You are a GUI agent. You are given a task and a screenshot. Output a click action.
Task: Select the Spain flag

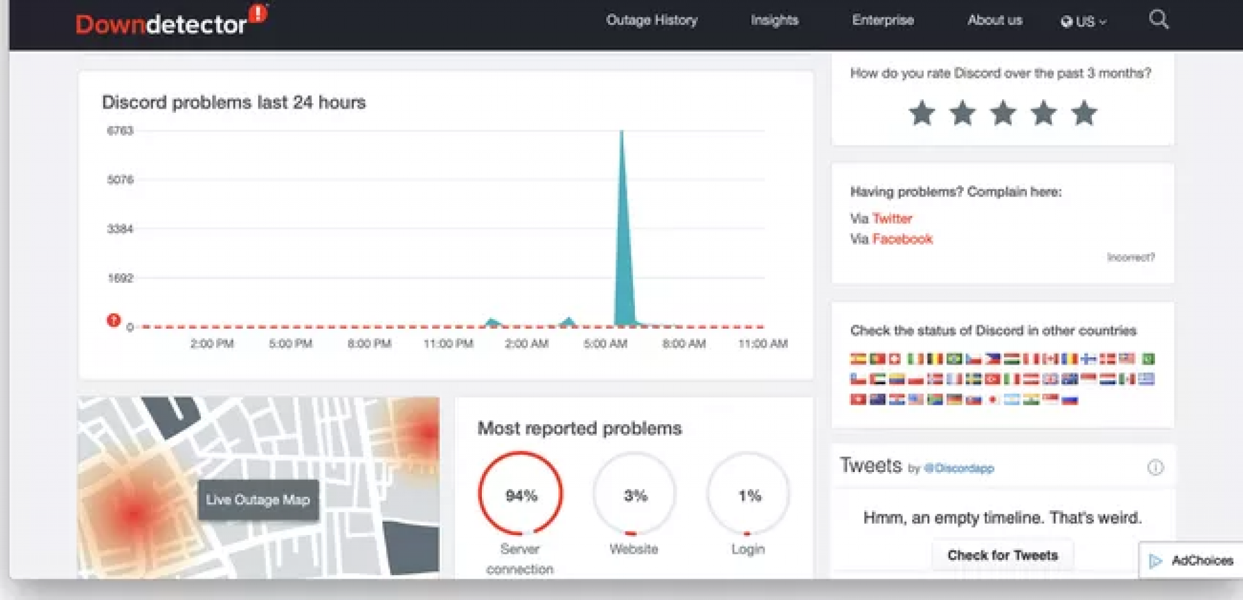click(858, 359)
